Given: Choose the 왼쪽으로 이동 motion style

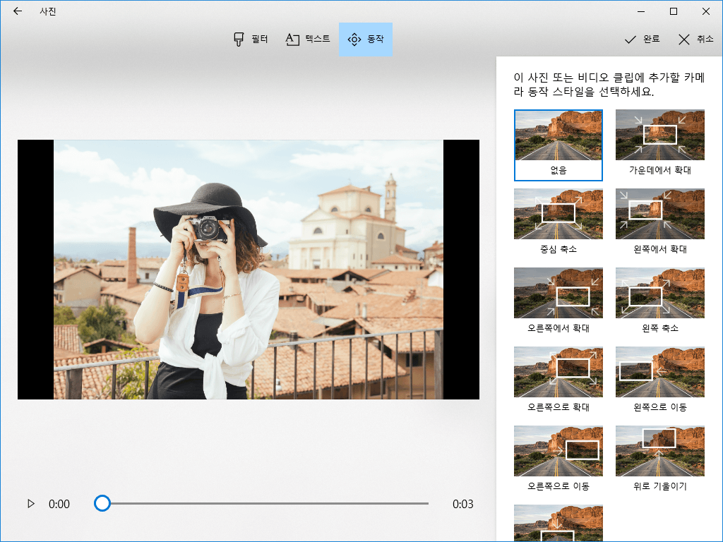Looking at the screenshot, I should 660,380.
